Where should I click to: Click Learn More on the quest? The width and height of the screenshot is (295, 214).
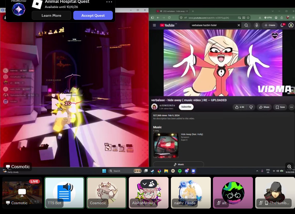pos(51,15)
